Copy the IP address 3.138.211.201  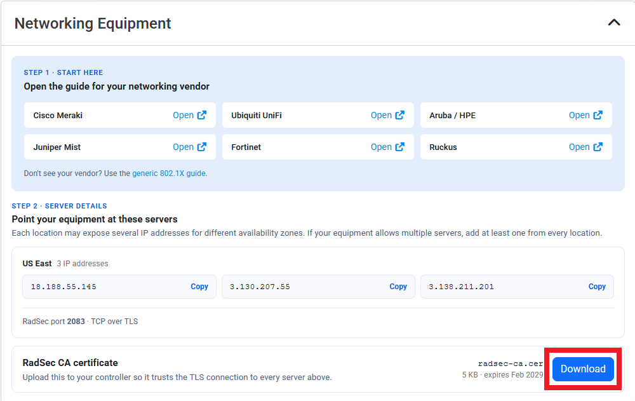point(597,286)
